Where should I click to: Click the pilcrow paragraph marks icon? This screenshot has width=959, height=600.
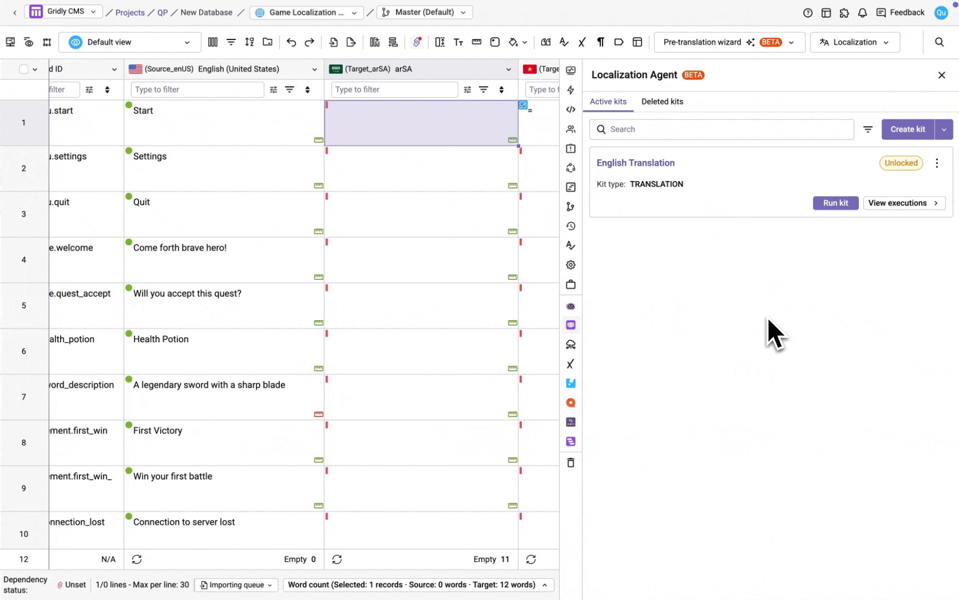pyautogui.click(x=601, y=42)
